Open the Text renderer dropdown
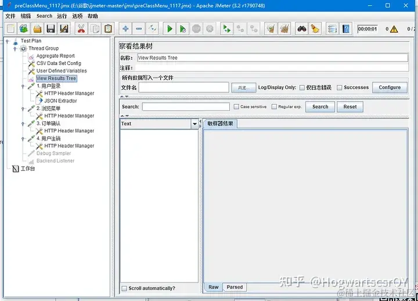Screen dimensions: 418x301 pyautogui.click(x=194, y=124)
